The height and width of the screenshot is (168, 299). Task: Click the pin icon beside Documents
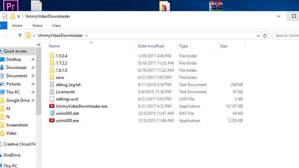coord(33,76)
